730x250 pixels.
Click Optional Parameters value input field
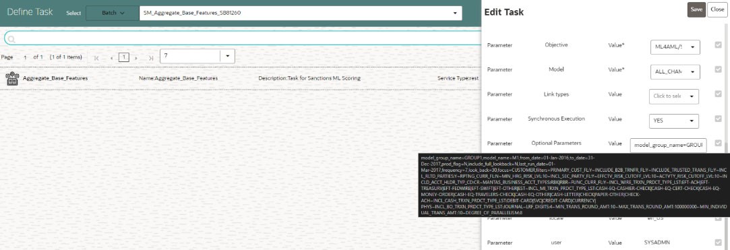point(668,146)
